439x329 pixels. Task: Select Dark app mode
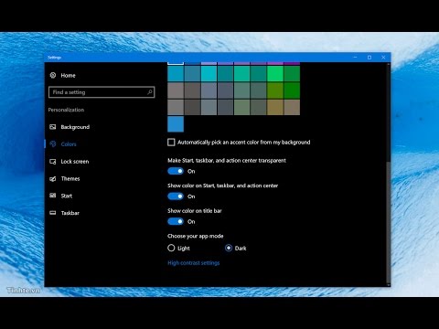[x=229, y=248]
